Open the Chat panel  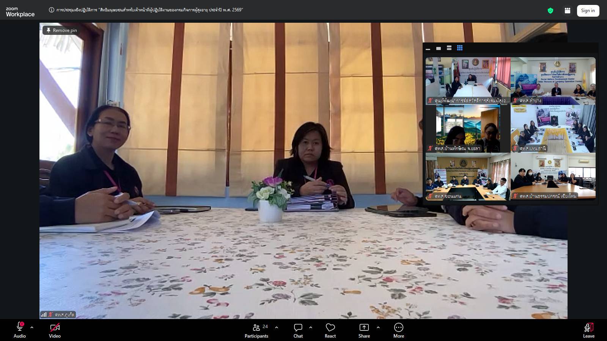[298, 330]
